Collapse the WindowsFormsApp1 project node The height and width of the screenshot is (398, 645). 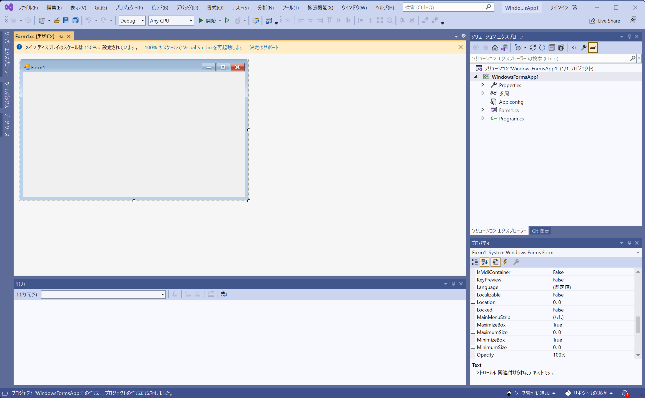pyautogui.click(x=475, y=77)
